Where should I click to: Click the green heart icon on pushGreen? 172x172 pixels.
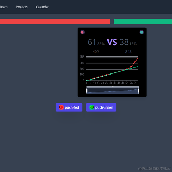point(92,107)
